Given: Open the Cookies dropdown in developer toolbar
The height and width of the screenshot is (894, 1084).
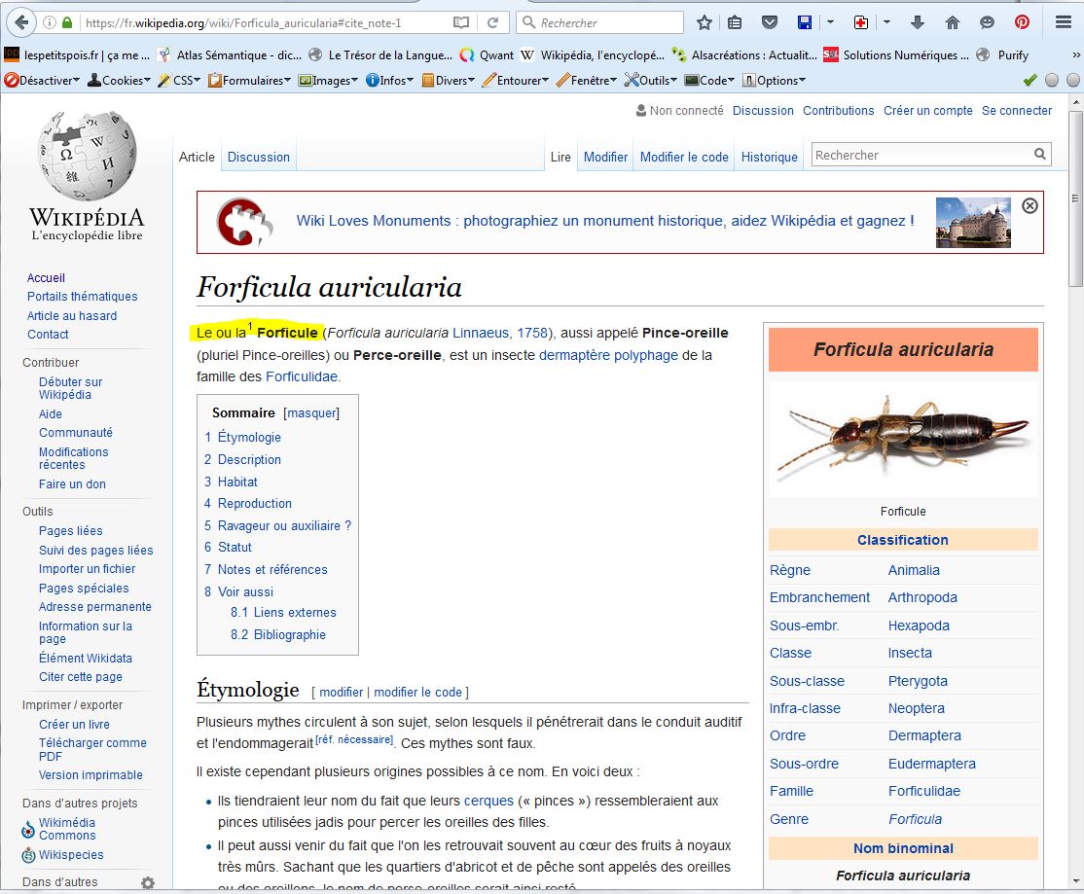Looking at the screenshot, I should pyautogui.click(x=119, y=81).
